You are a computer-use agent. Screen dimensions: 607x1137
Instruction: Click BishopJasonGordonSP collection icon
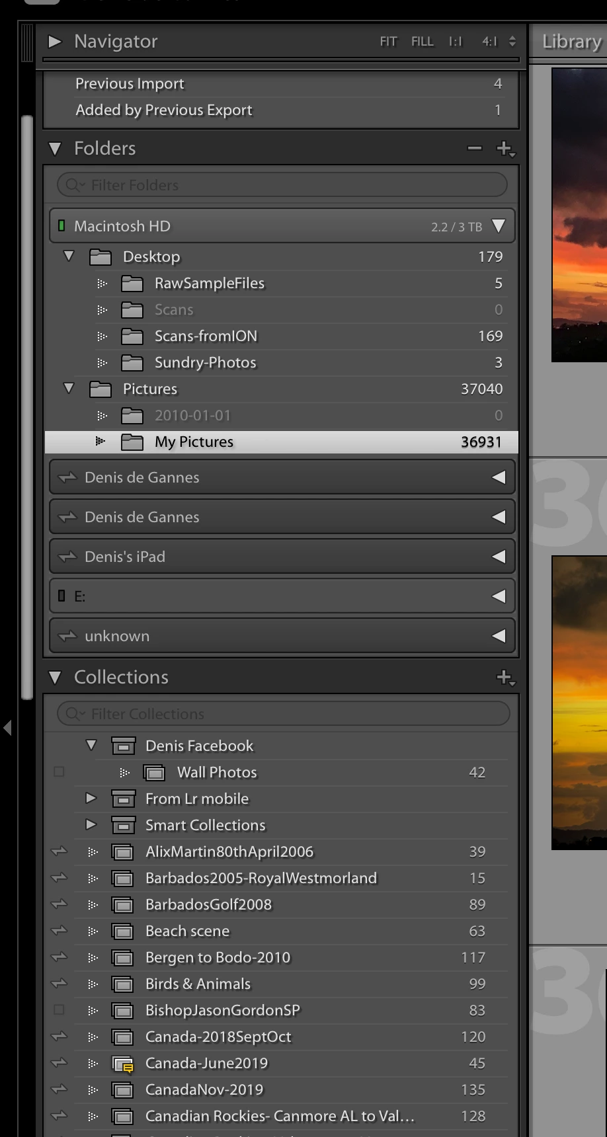point(123,1011)
